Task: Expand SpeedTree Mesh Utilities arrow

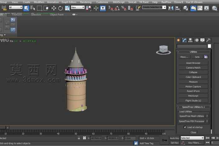Action: point(207,116)
